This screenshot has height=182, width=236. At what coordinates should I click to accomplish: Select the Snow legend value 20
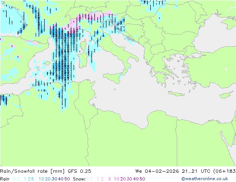click(x=123, y=179)
